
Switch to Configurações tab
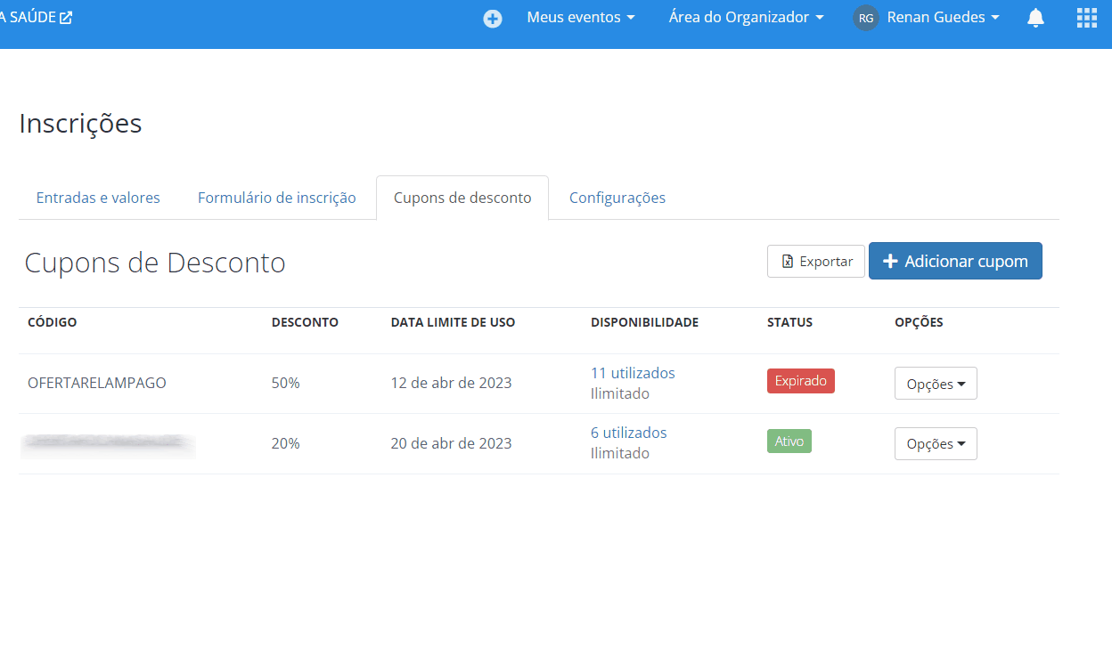(617, 198)
